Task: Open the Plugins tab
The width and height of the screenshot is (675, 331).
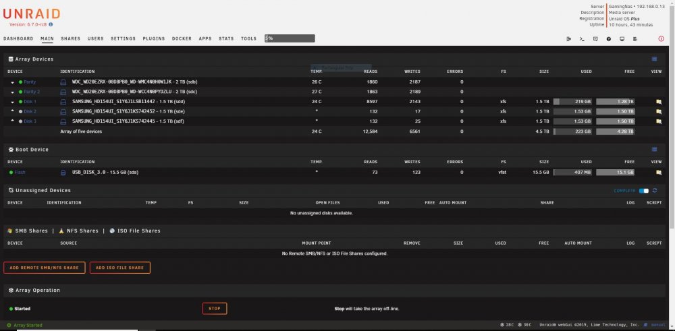Action: tap(154, 38)
